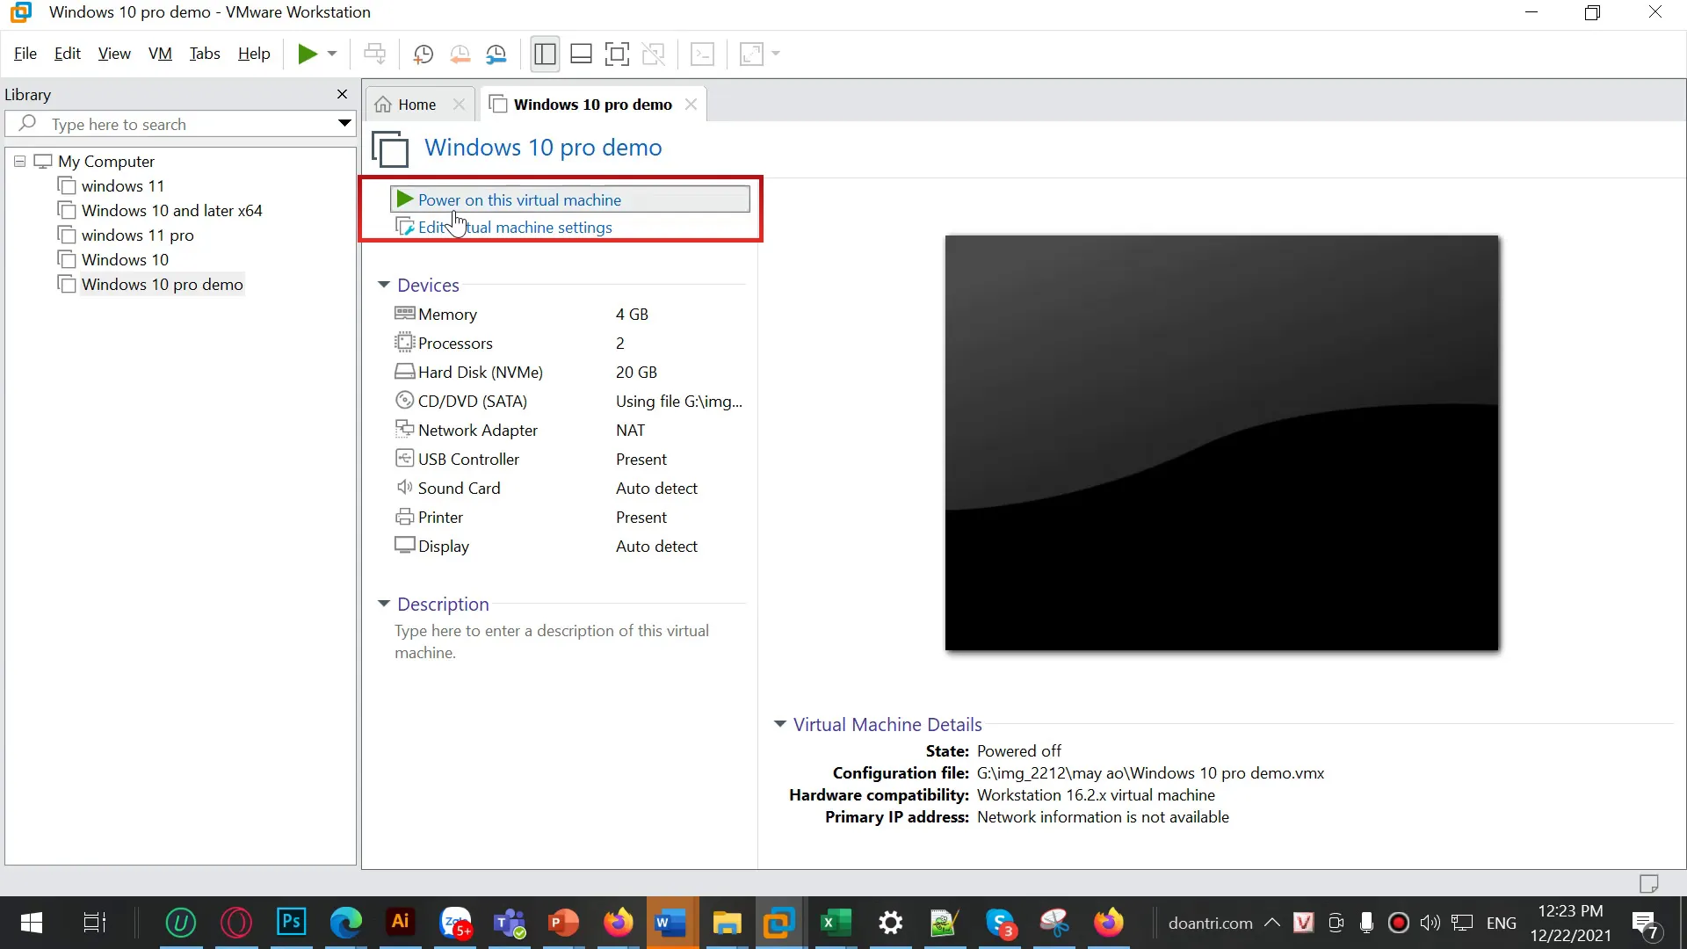Collapse the Devices section
Viewport: 1687px width, 949px height.
click(384, 285)
